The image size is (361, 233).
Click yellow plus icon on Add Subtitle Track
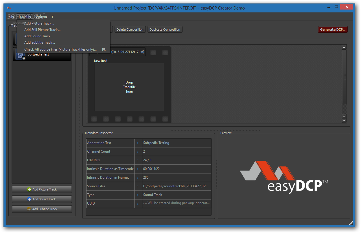[29, 209]
